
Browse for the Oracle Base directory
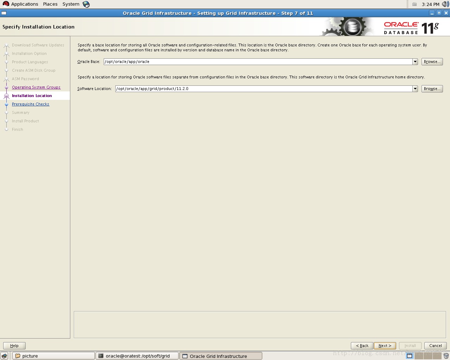(432, 62)
